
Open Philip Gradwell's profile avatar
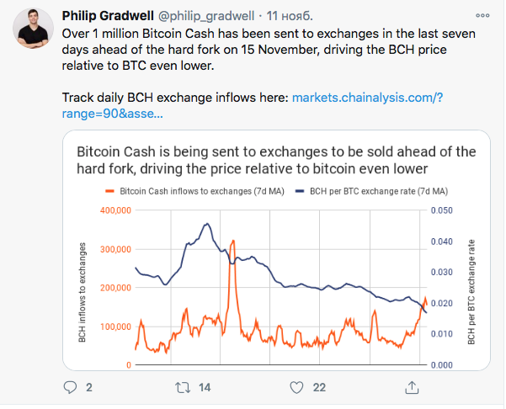(x=35, y=32)
